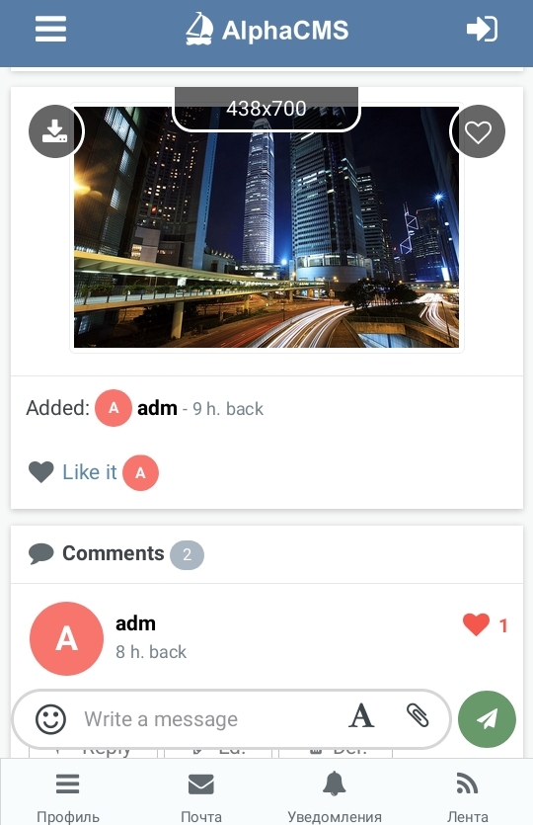Open avatar of user who liked
The image size is (533, 825).
[140, 472]
